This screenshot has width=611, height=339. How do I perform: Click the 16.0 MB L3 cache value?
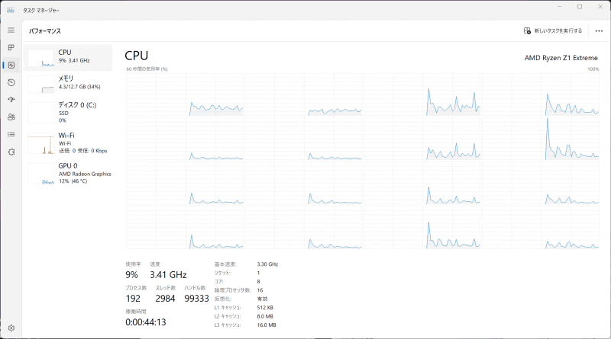(x=267, y=325)
